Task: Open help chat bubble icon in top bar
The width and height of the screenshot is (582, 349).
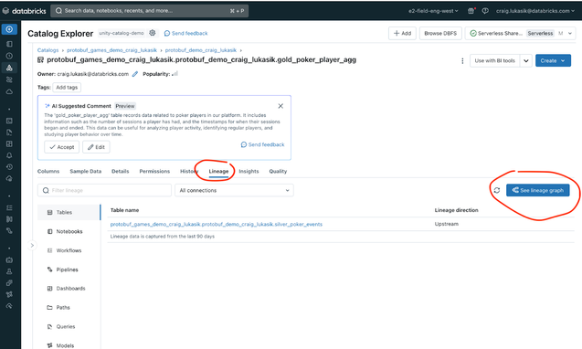Action: pyautogui.click(x=485, y=11)
